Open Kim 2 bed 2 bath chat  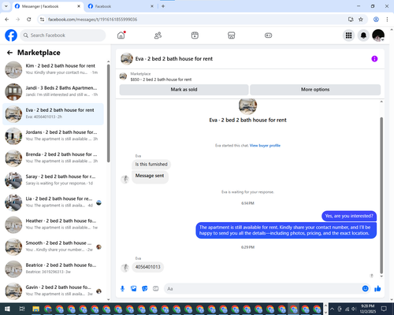click(53, 69)
